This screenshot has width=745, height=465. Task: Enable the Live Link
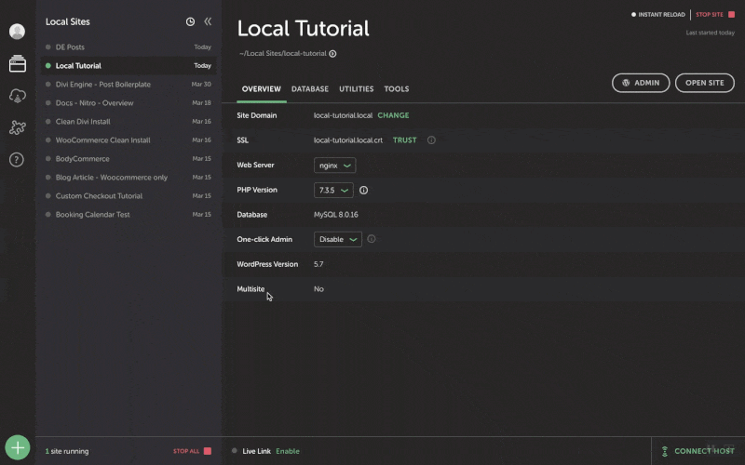288,451
